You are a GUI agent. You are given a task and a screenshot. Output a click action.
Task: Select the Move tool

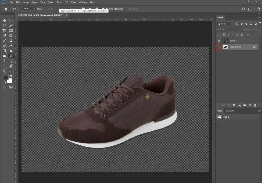click(x=5, y=20)
